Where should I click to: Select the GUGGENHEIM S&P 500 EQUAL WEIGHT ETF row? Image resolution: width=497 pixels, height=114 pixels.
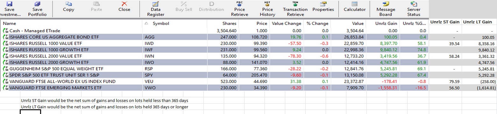point(215,69)
